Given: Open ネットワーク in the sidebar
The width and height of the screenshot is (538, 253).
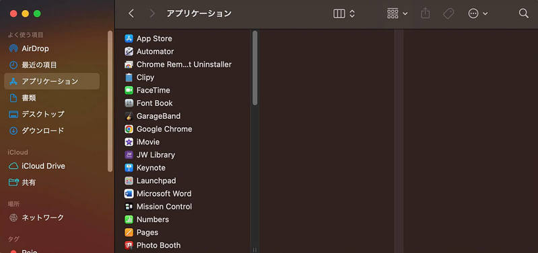Looking at the screenshot, I should click(52, 217).
